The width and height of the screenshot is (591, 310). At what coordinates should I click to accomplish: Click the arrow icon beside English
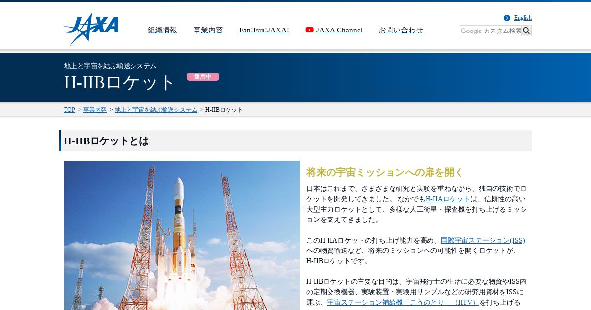pos(507,18)
